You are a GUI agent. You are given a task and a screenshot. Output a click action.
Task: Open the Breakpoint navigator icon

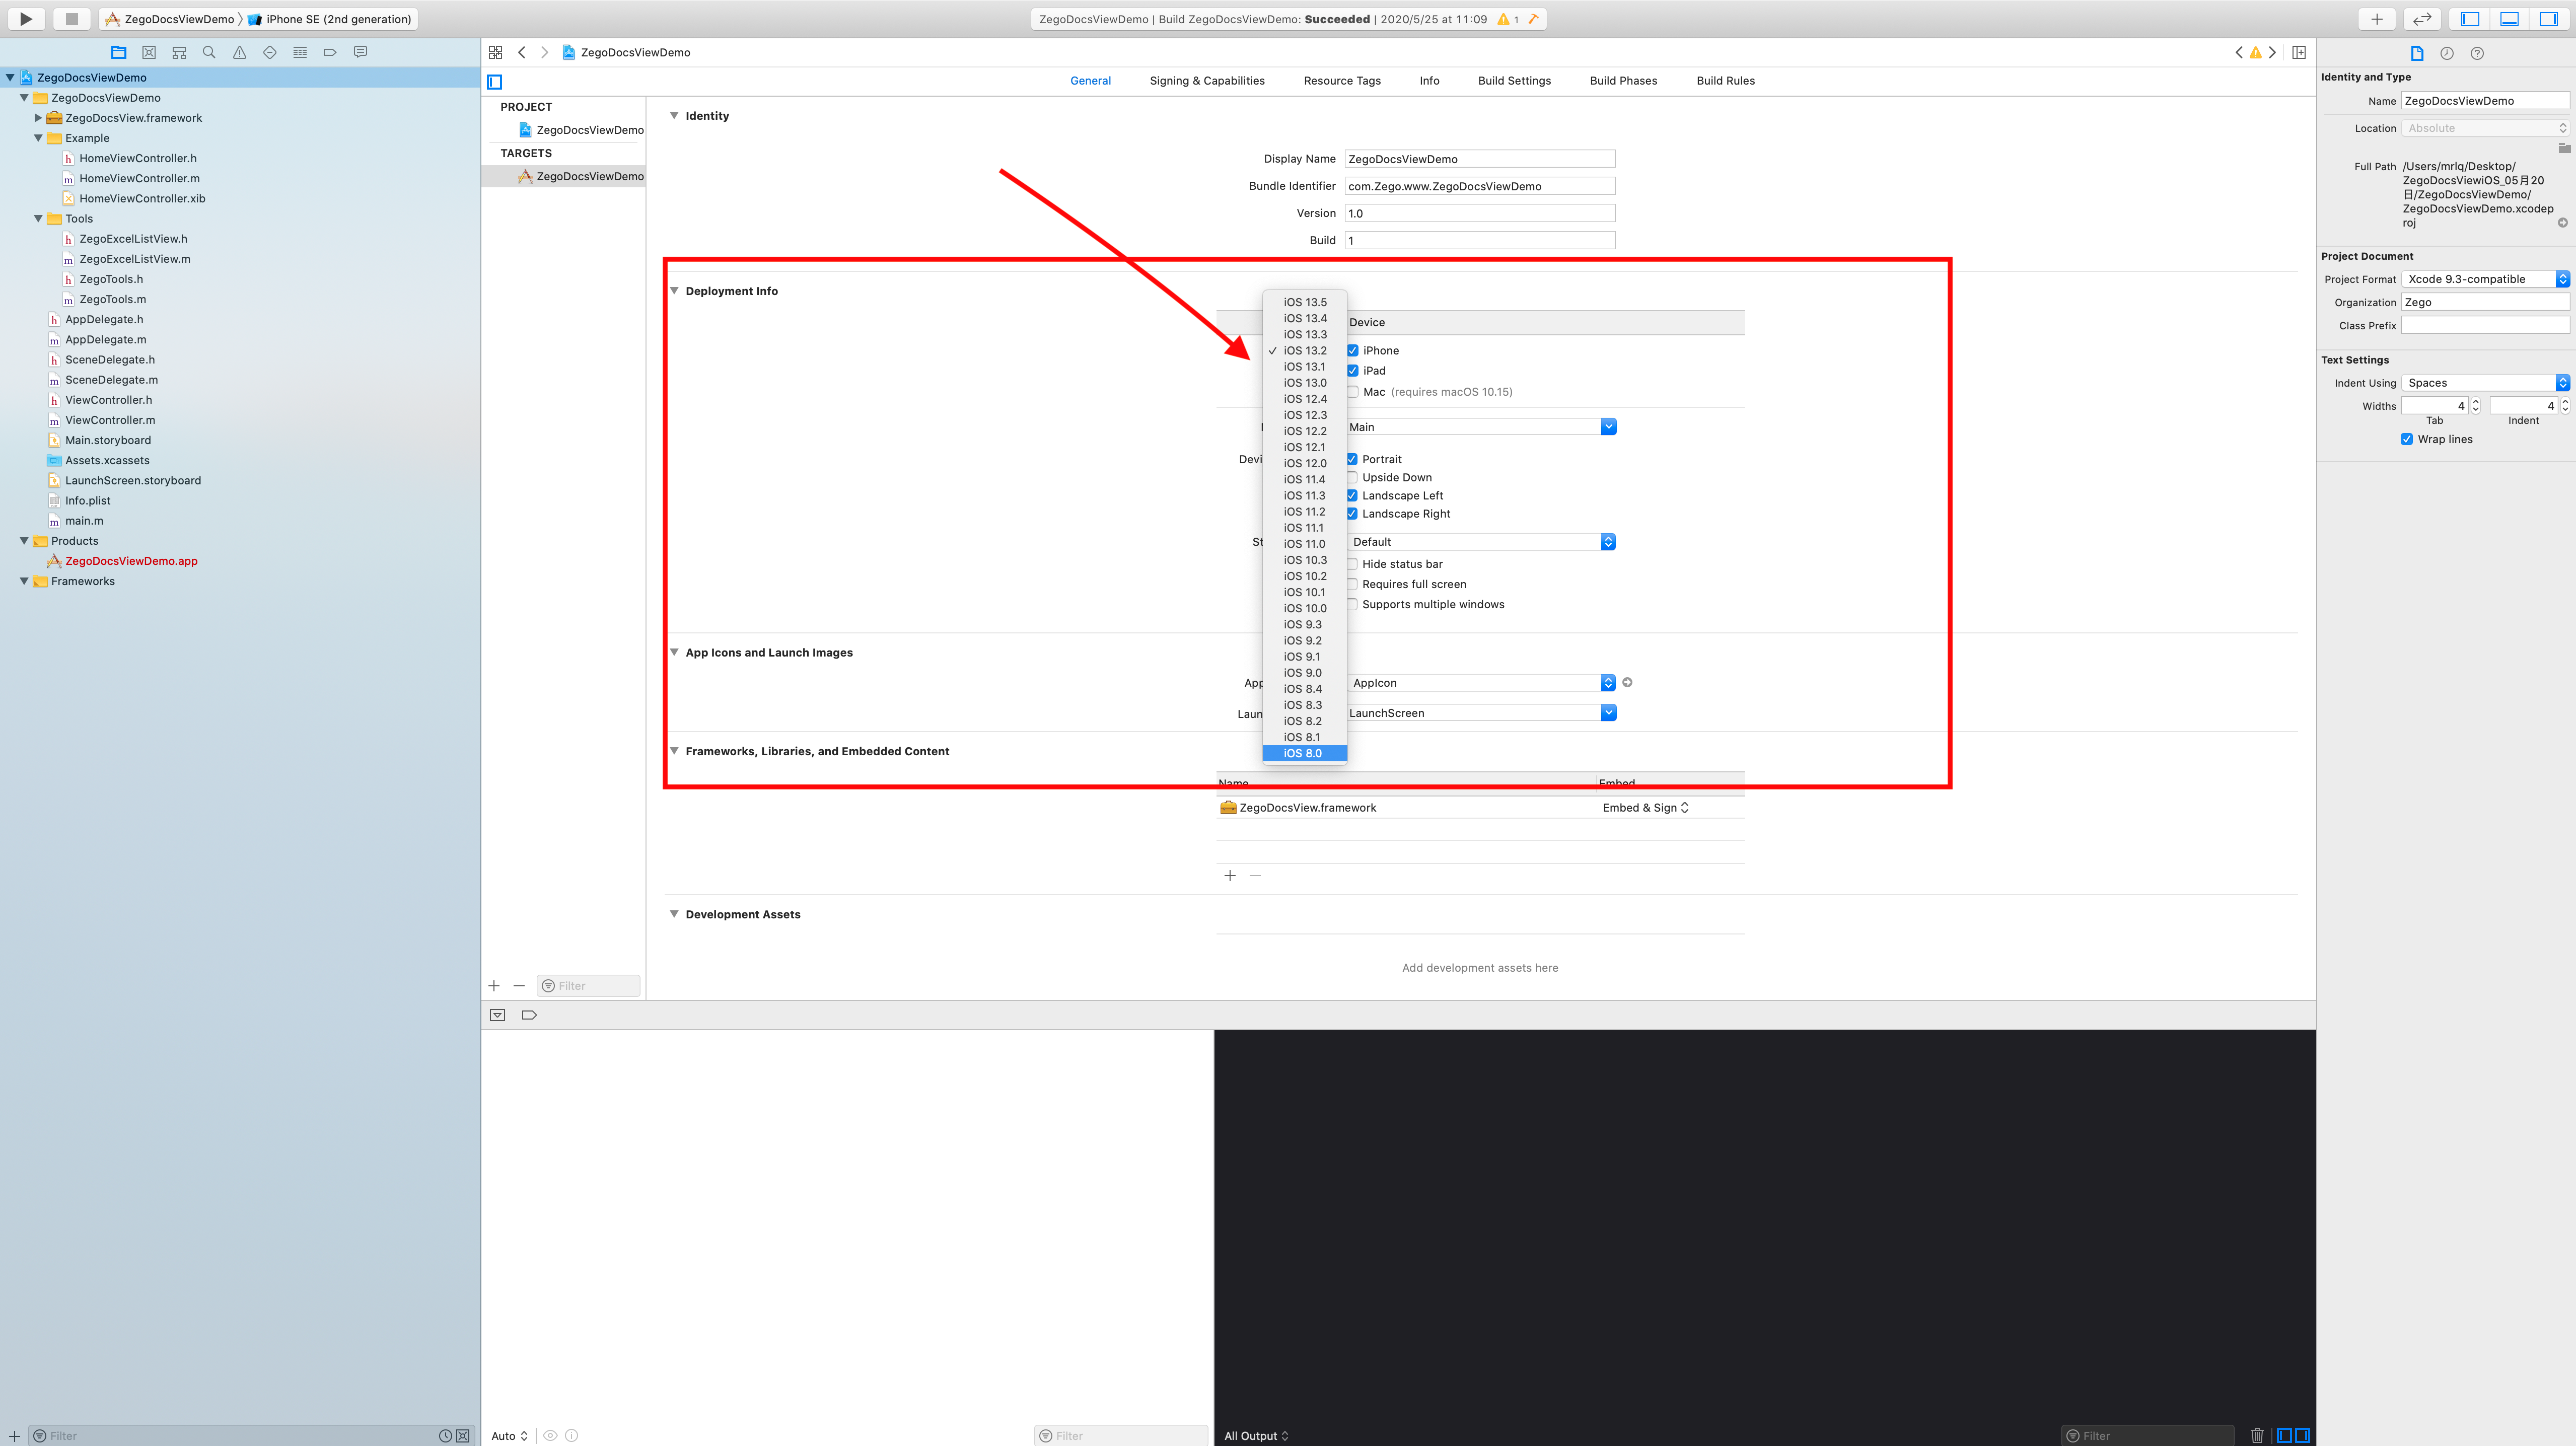pos(330,52)
